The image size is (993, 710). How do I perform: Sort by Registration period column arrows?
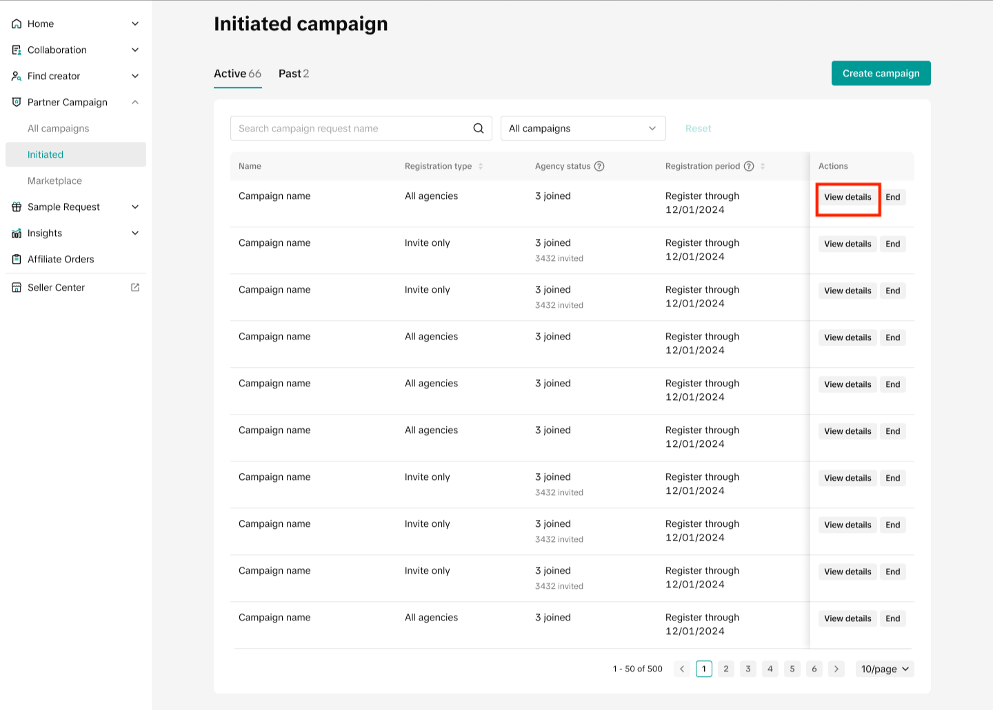pos(763,166)
